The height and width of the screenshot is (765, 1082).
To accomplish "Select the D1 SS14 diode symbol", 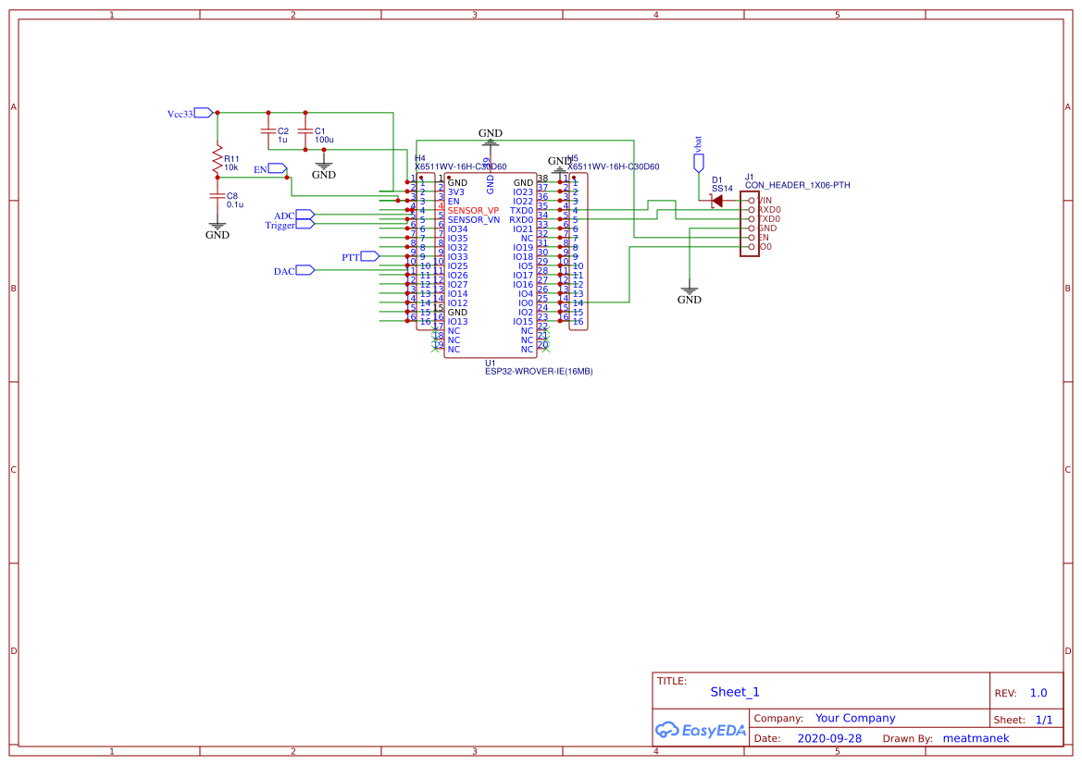I will (717, 201).
